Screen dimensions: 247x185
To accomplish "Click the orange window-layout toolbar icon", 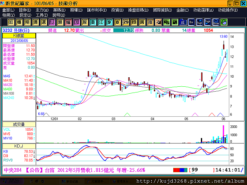I will click(x=158, y=22).
